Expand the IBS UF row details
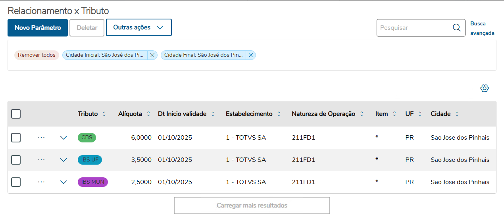Viewport: 504px width, 217px height. coord(63,160)
